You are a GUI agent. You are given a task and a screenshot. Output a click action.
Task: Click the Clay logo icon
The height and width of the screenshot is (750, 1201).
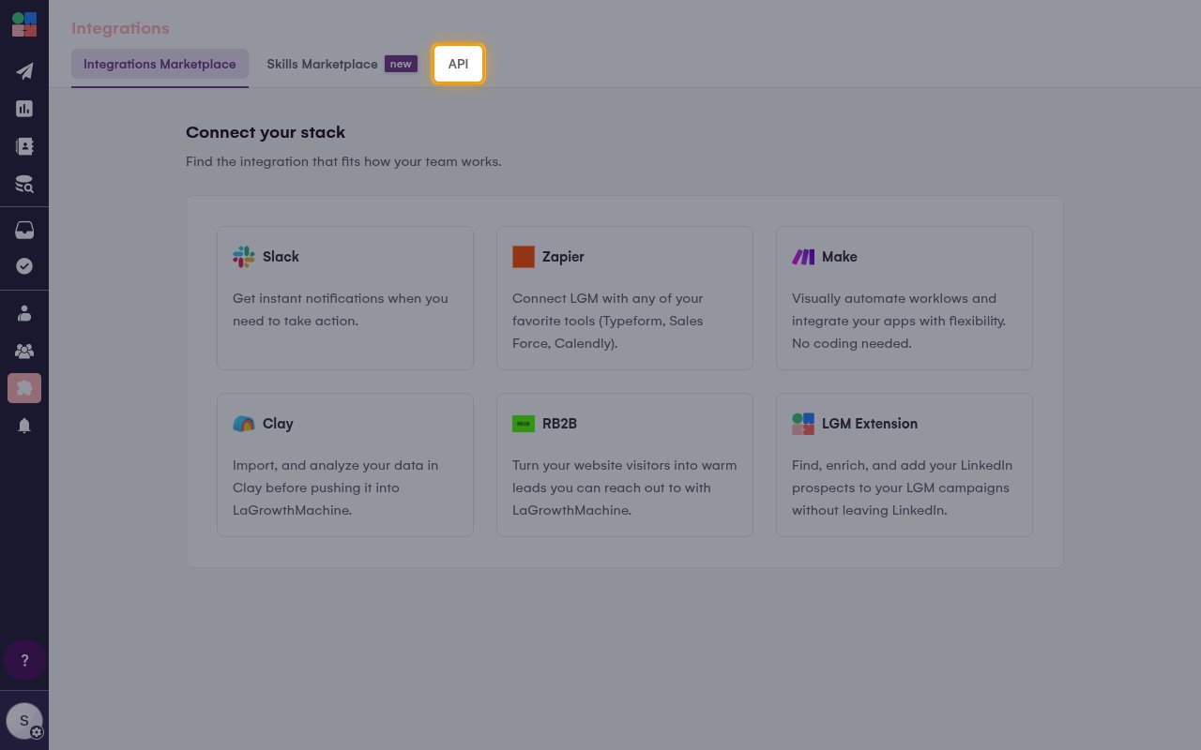(x=244, y=424)
